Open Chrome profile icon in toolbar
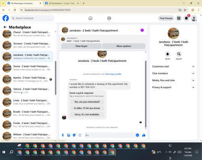The width and height of the screenshot is (202, 160). point(193,10)
